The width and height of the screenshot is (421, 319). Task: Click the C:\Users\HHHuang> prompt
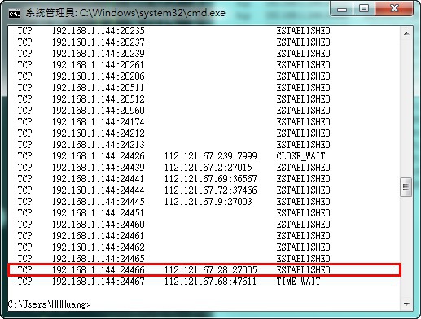(x=50, y=304)
